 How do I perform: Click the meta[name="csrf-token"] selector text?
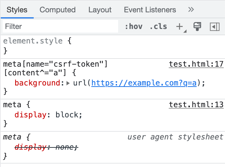tap(55, 64)
